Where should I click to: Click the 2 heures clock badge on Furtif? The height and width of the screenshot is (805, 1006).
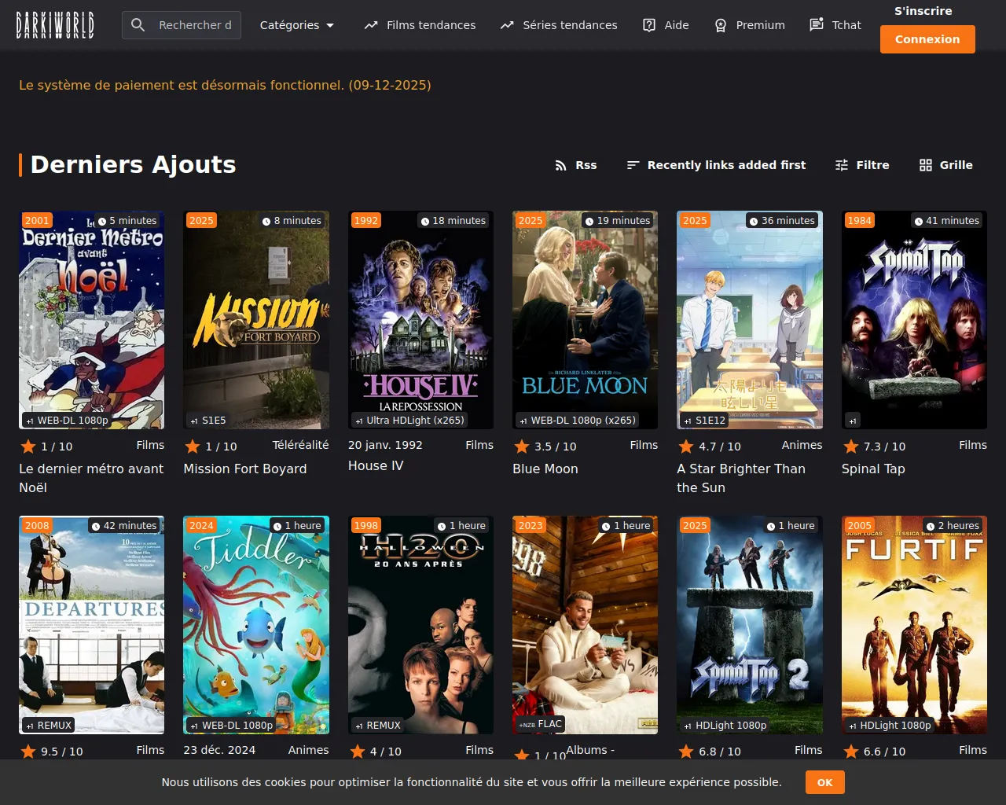953,526
